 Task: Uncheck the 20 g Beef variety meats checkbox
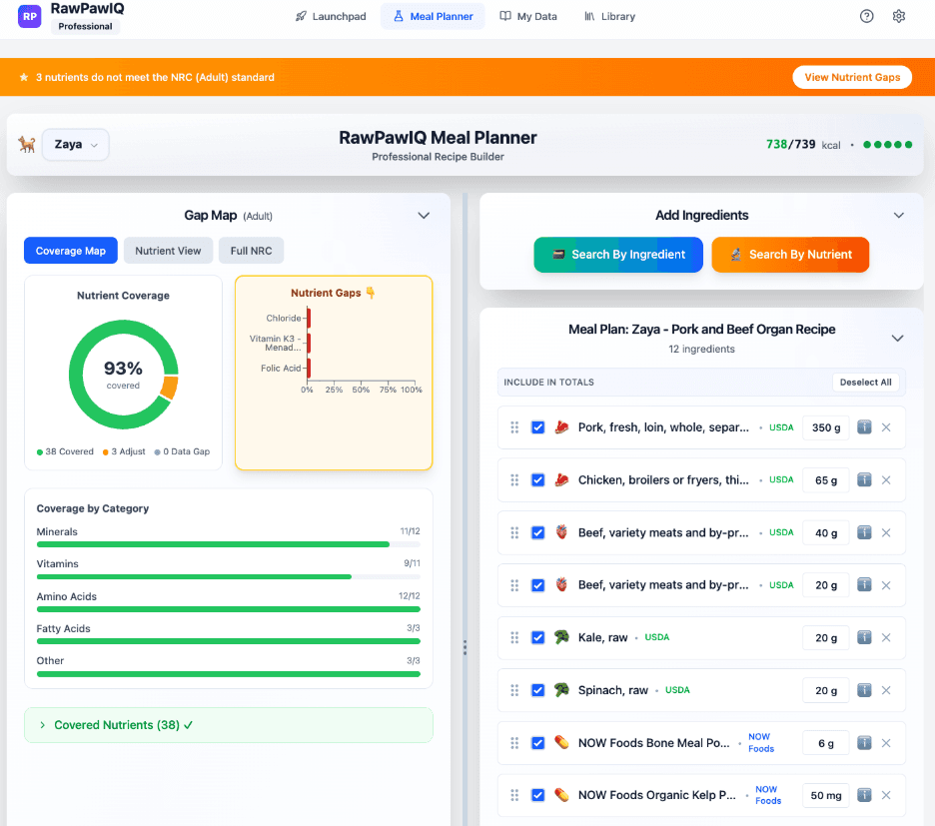pyautogui.click(x=537, y=585)
